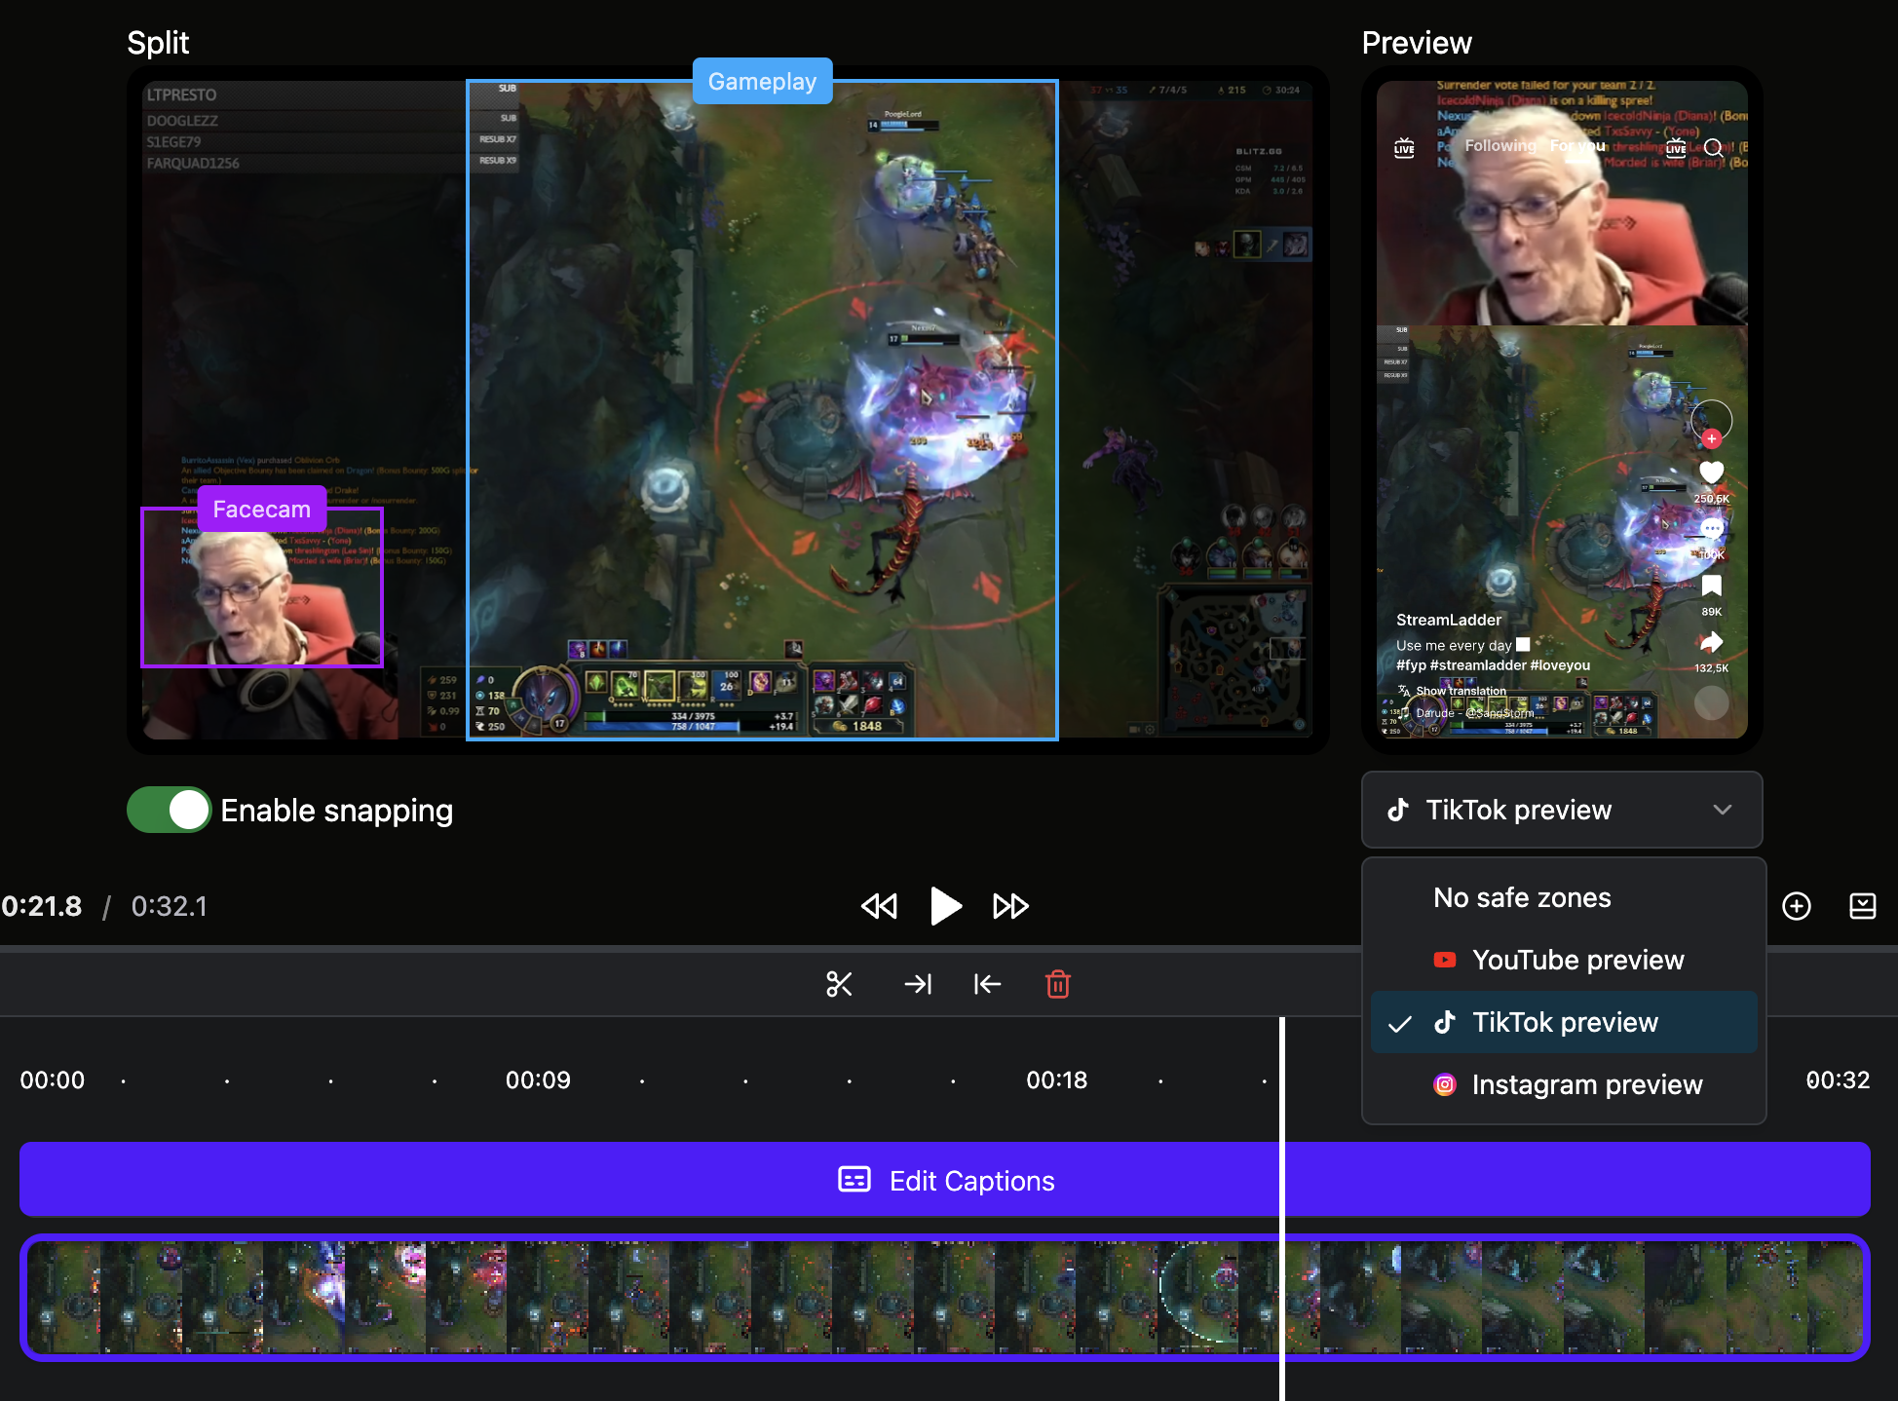
Task: Click the TikTok logo in the dropdown button
Action: pos(1398,810)
